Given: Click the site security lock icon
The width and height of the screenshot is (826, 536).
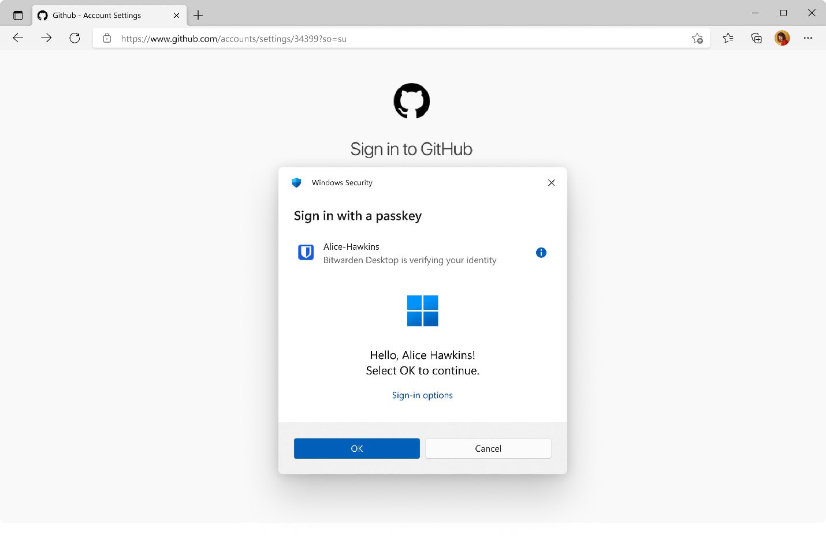Looking at the screenshot, I should (x=107, y=38).
